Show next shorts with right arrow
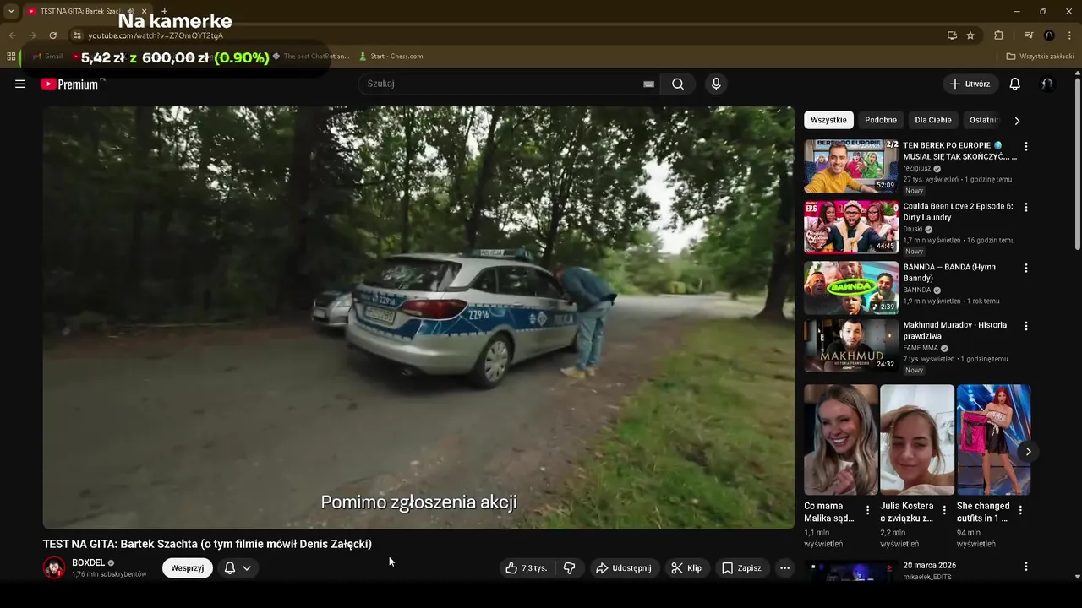The width and height of the screenshot is (1082, 608). 1028,451
